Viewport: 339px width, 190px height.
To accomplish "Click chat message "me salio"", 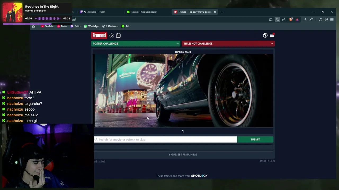I will (31, 115).
